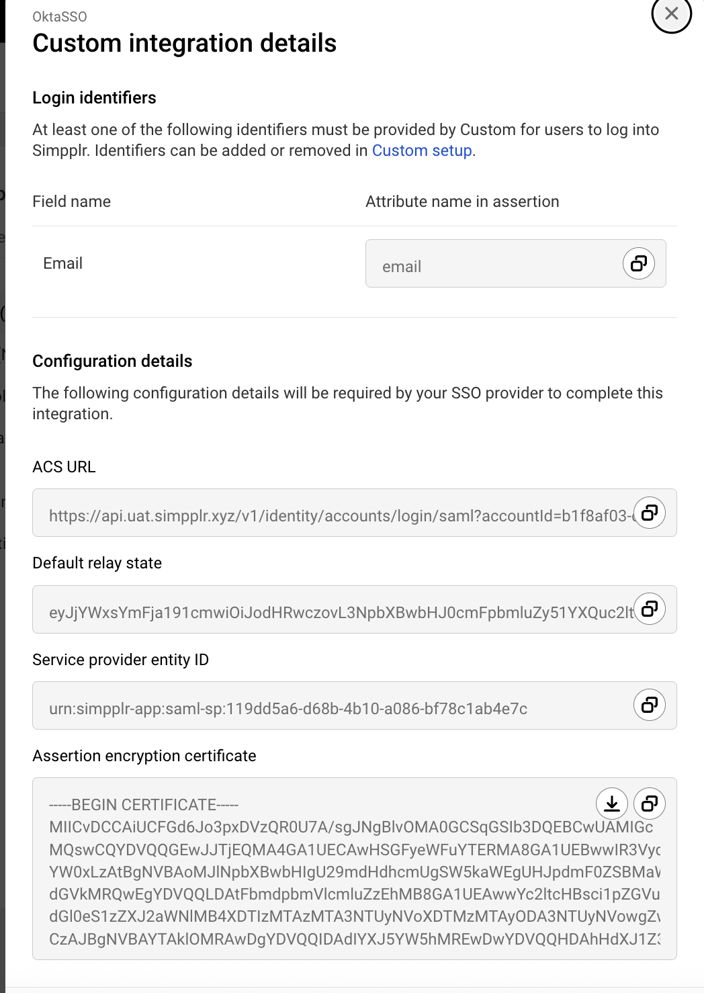Copy the ACS URL value

pyautogui.click(x=648, y=513)
